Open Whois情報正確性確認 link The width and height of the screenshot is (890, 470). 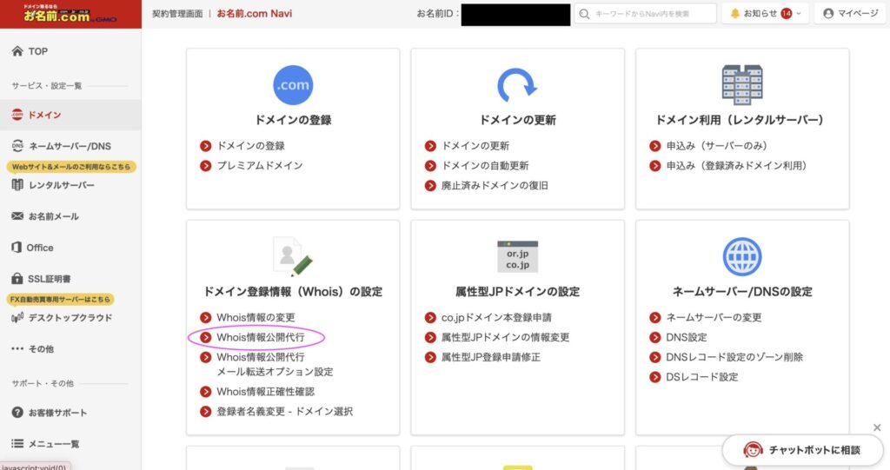[266, 392]
